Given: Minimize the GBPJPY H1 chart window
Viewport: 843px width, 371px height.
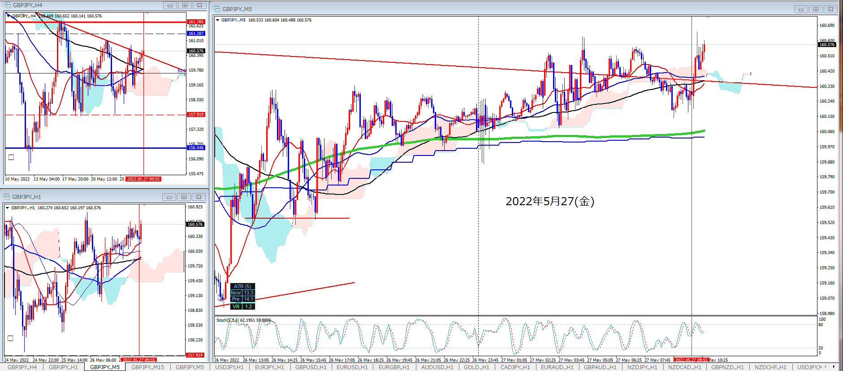Looking at the screenshot, I should coord(169,197).
